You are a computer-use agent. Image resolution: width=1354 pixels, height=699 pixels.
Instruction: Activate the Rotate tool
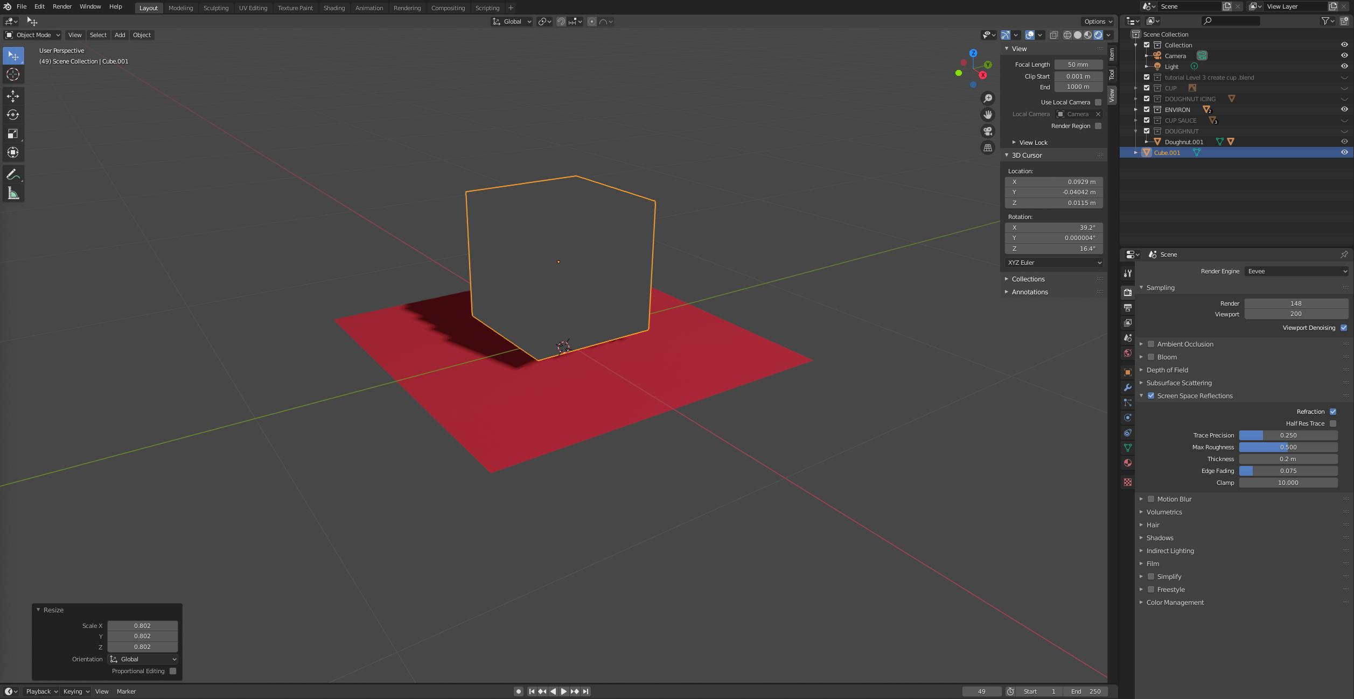click(13, 115)
